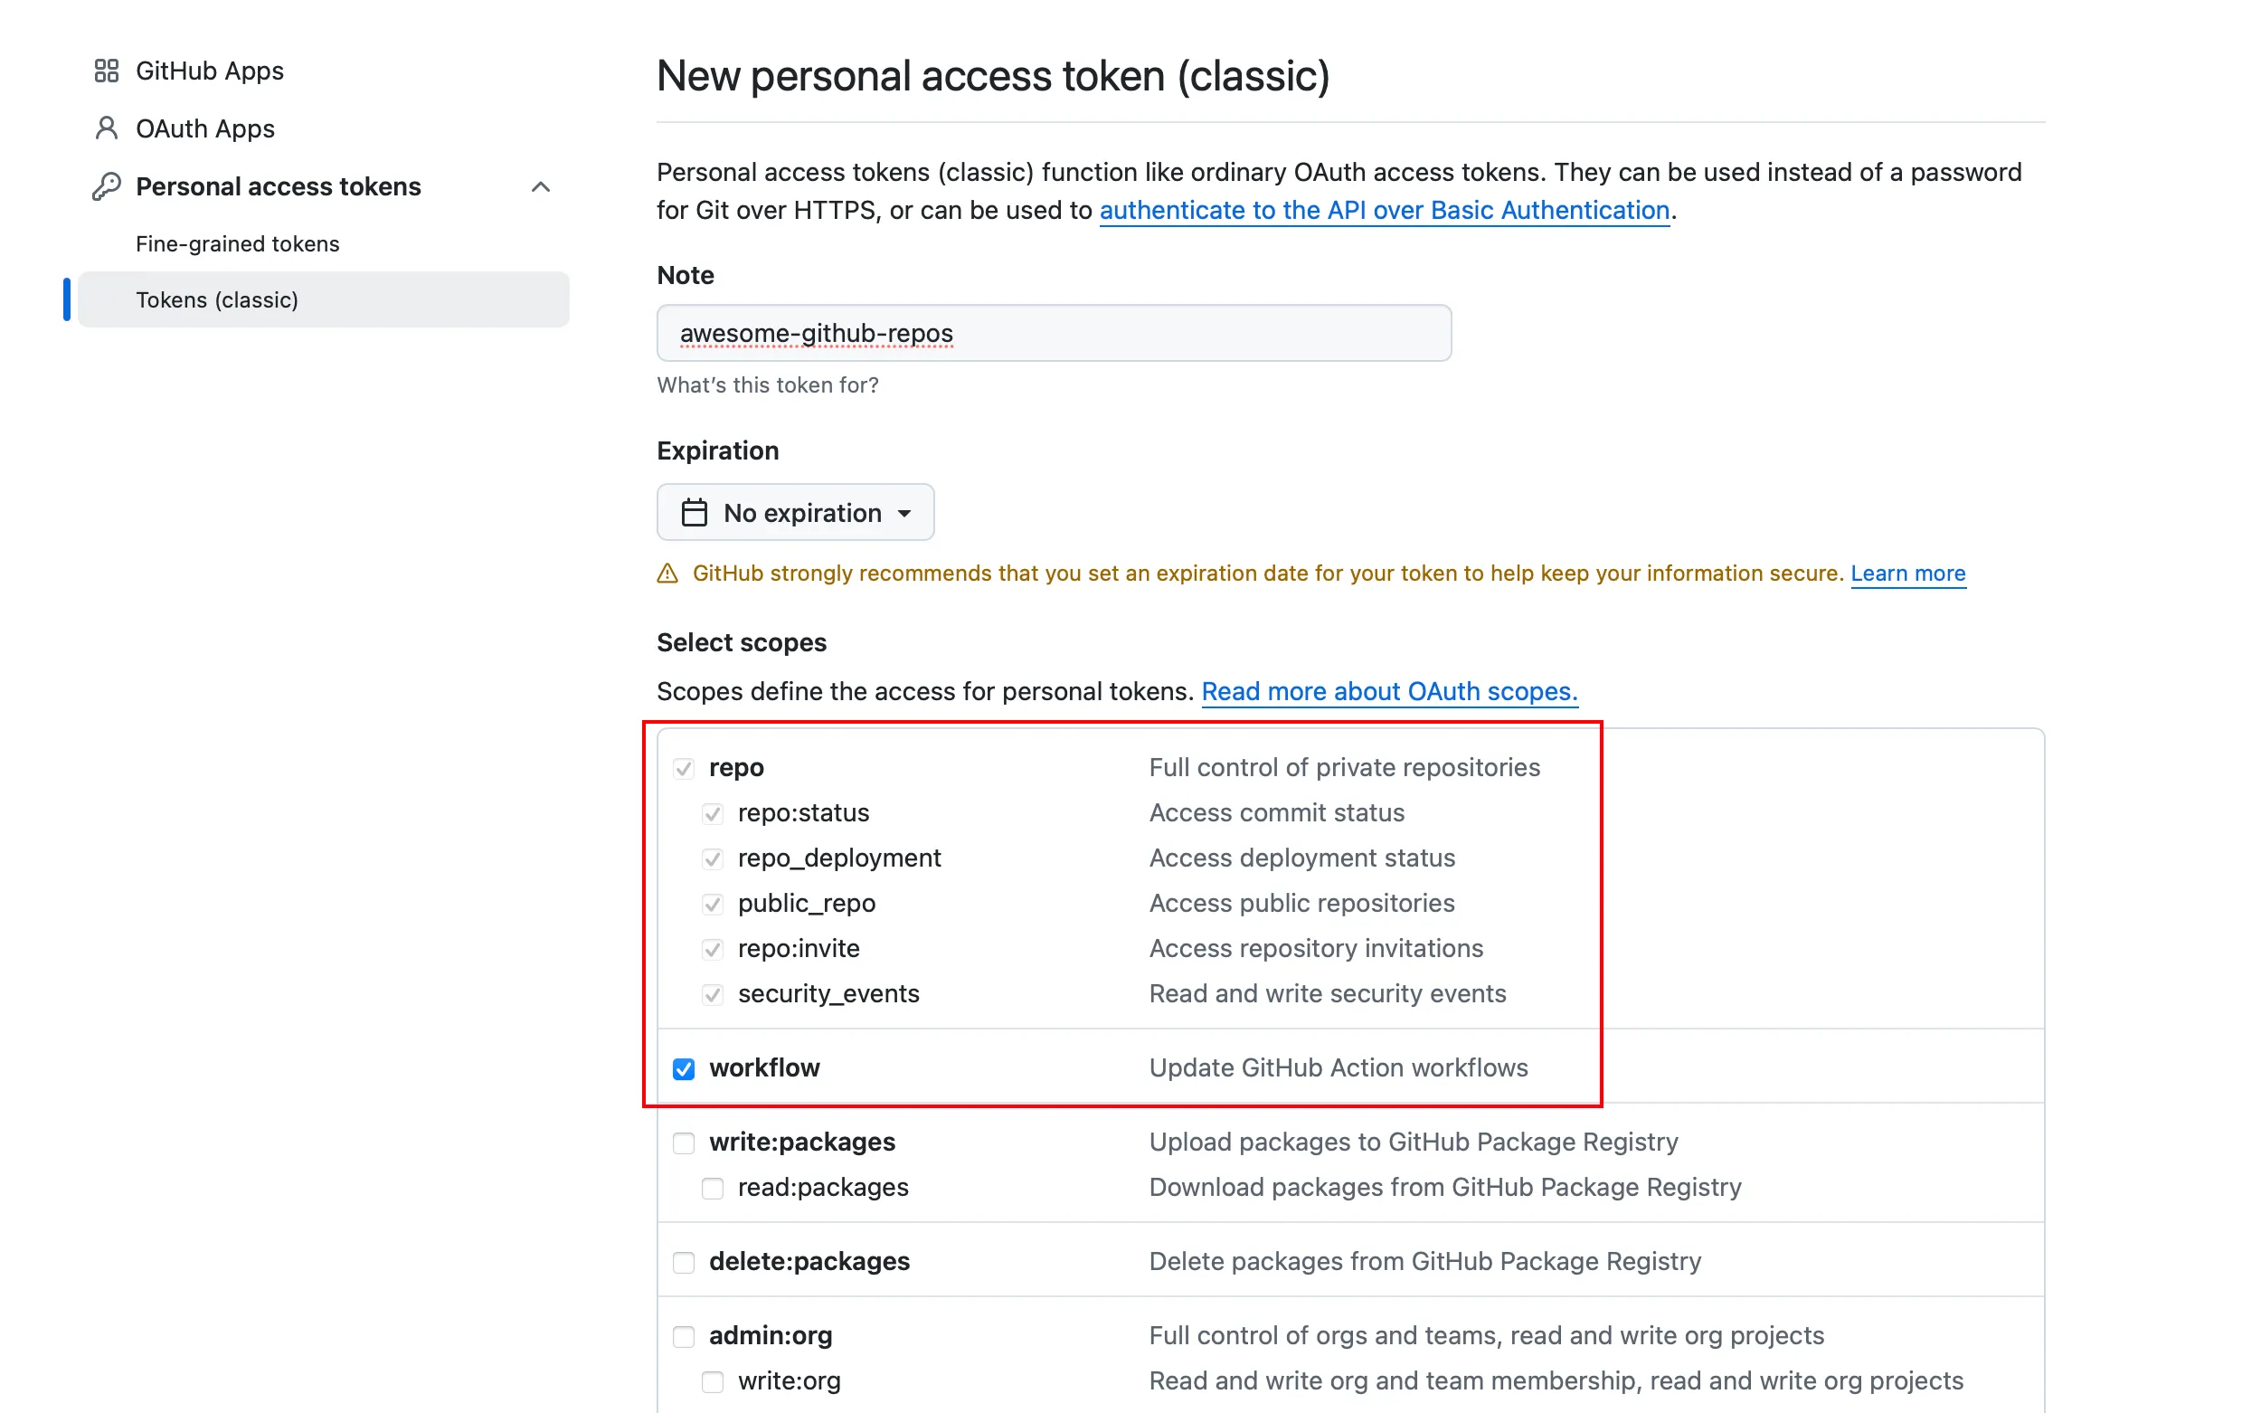The height and width of the screenshot is (1413, 2261).
Task: Click the OAuth Apps person icon
Action: (x=107, y=128)
